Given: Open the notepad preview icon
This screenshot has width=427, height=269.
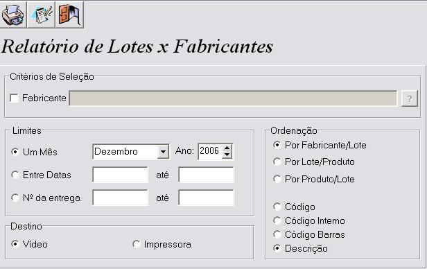Looking at the screenshot, I should tap(41, 15).
